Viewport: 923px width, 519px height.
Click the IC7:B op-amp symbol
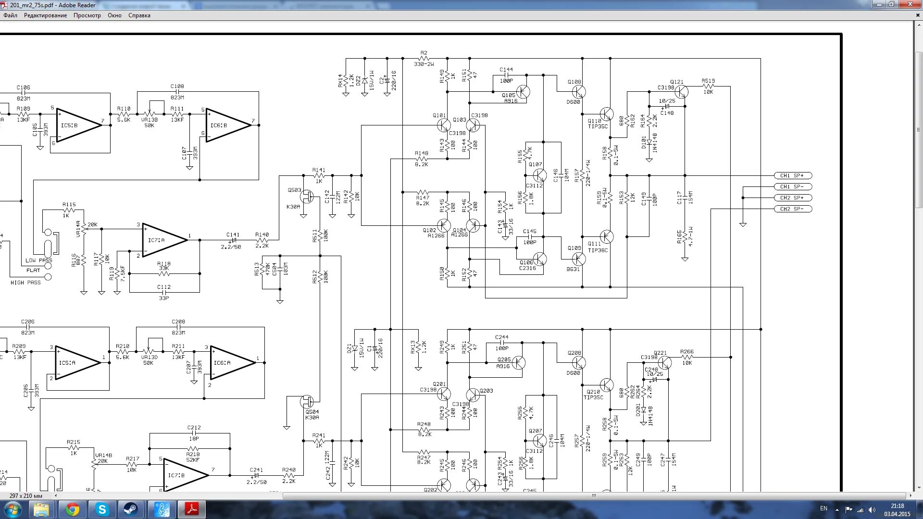pos(186,475)
